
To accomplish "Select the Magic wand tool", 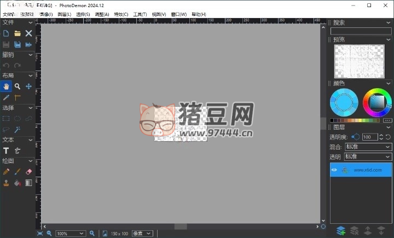I will (18, 130).
